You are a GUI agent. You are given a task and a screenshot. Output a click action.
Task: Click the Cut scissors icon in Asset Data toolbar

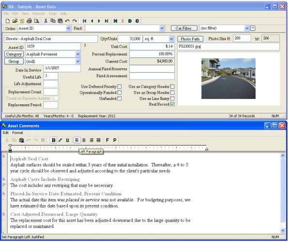tap(45, 21)
